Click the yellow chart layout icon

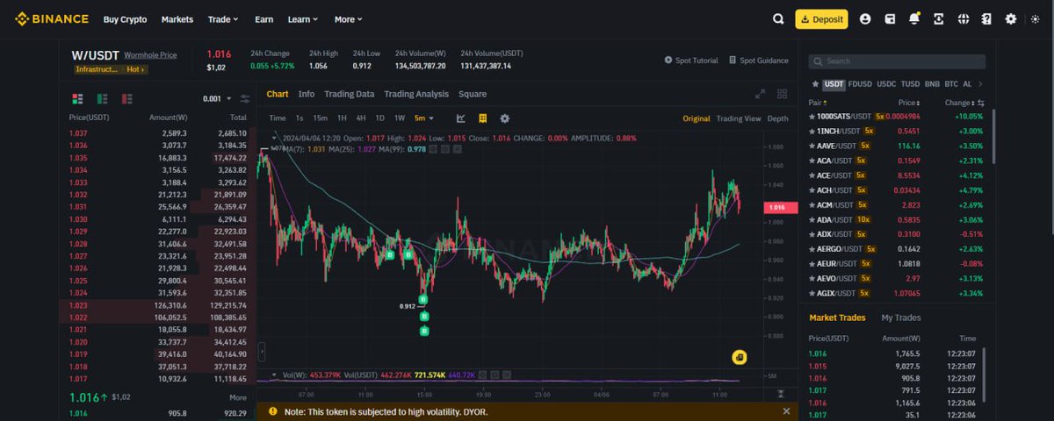pos(482,118)
